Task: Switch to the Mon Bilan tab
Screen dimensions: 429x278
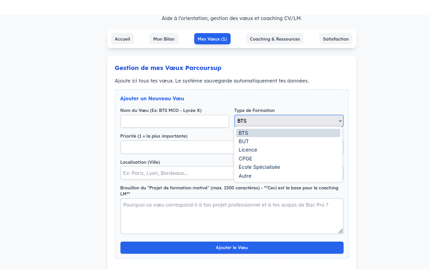Action: point(164,39)
